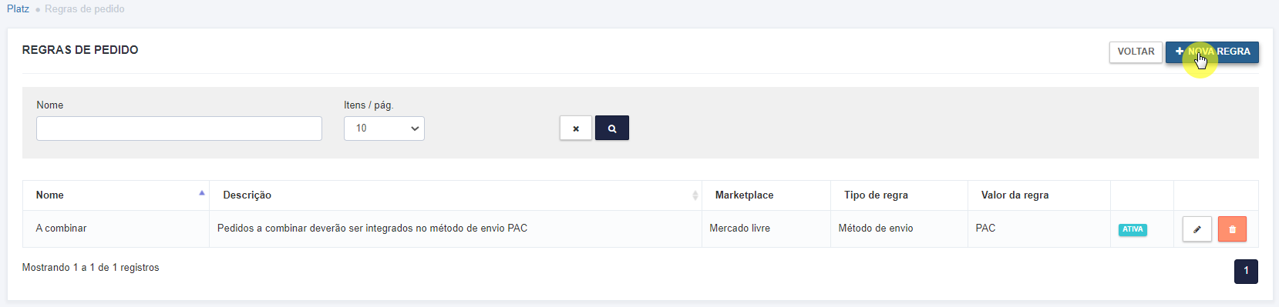Image resolution: width=1279 pixels, height=307 pixels.
Task: Sort by Descrição column arrows
Action: 695,195
